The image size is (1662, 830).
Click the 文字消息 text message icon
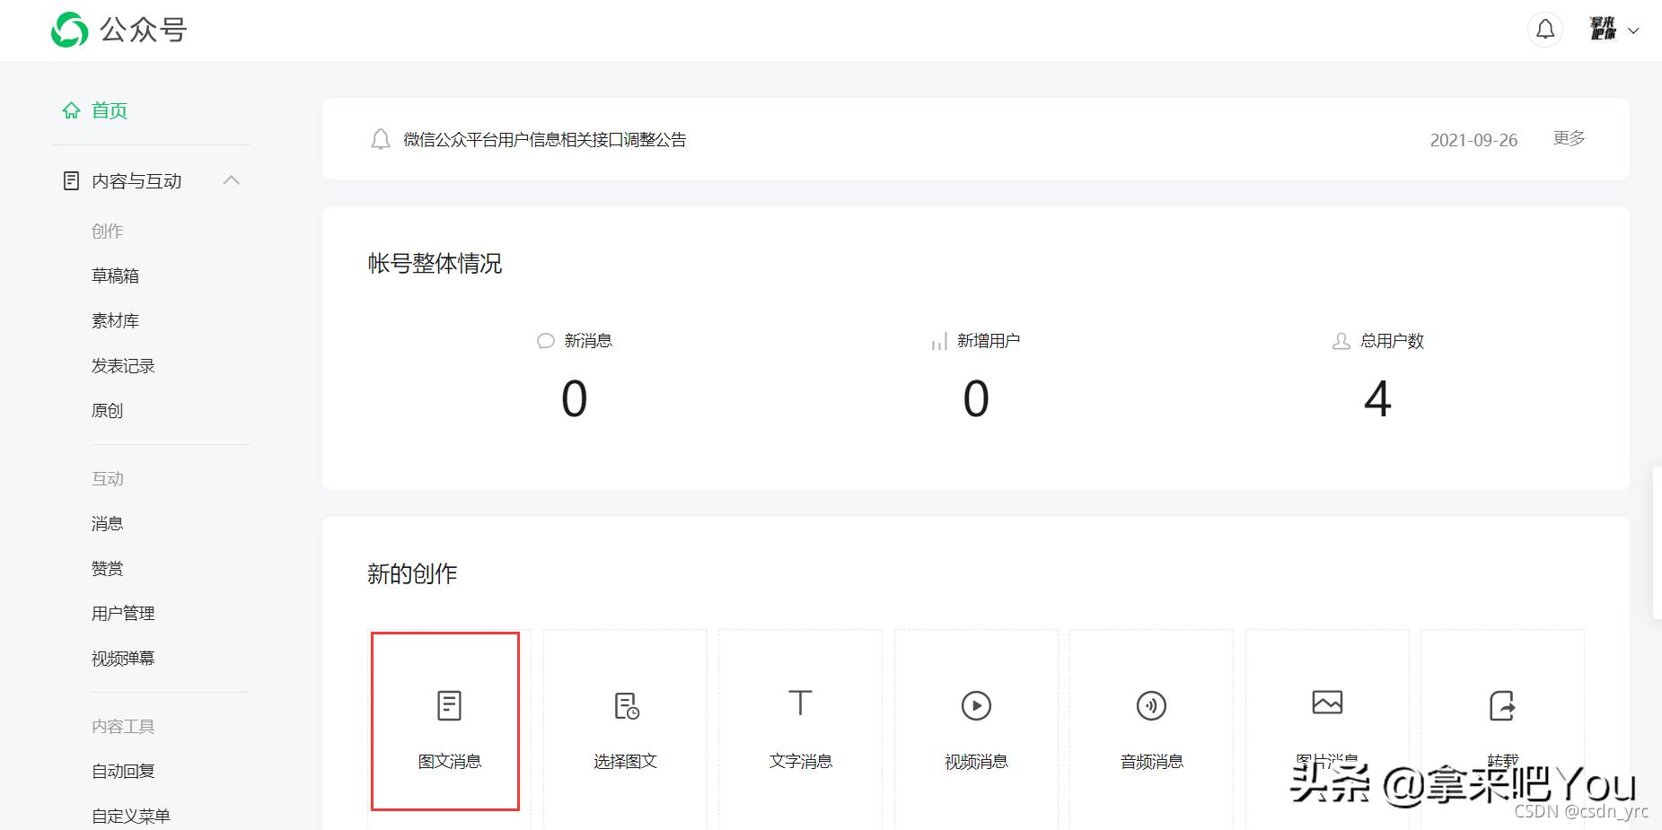[799, 705]
